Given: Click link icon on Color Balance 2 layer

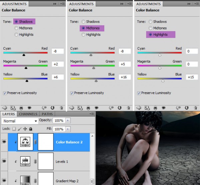Looking at the screenshot, I should [35, 142].
